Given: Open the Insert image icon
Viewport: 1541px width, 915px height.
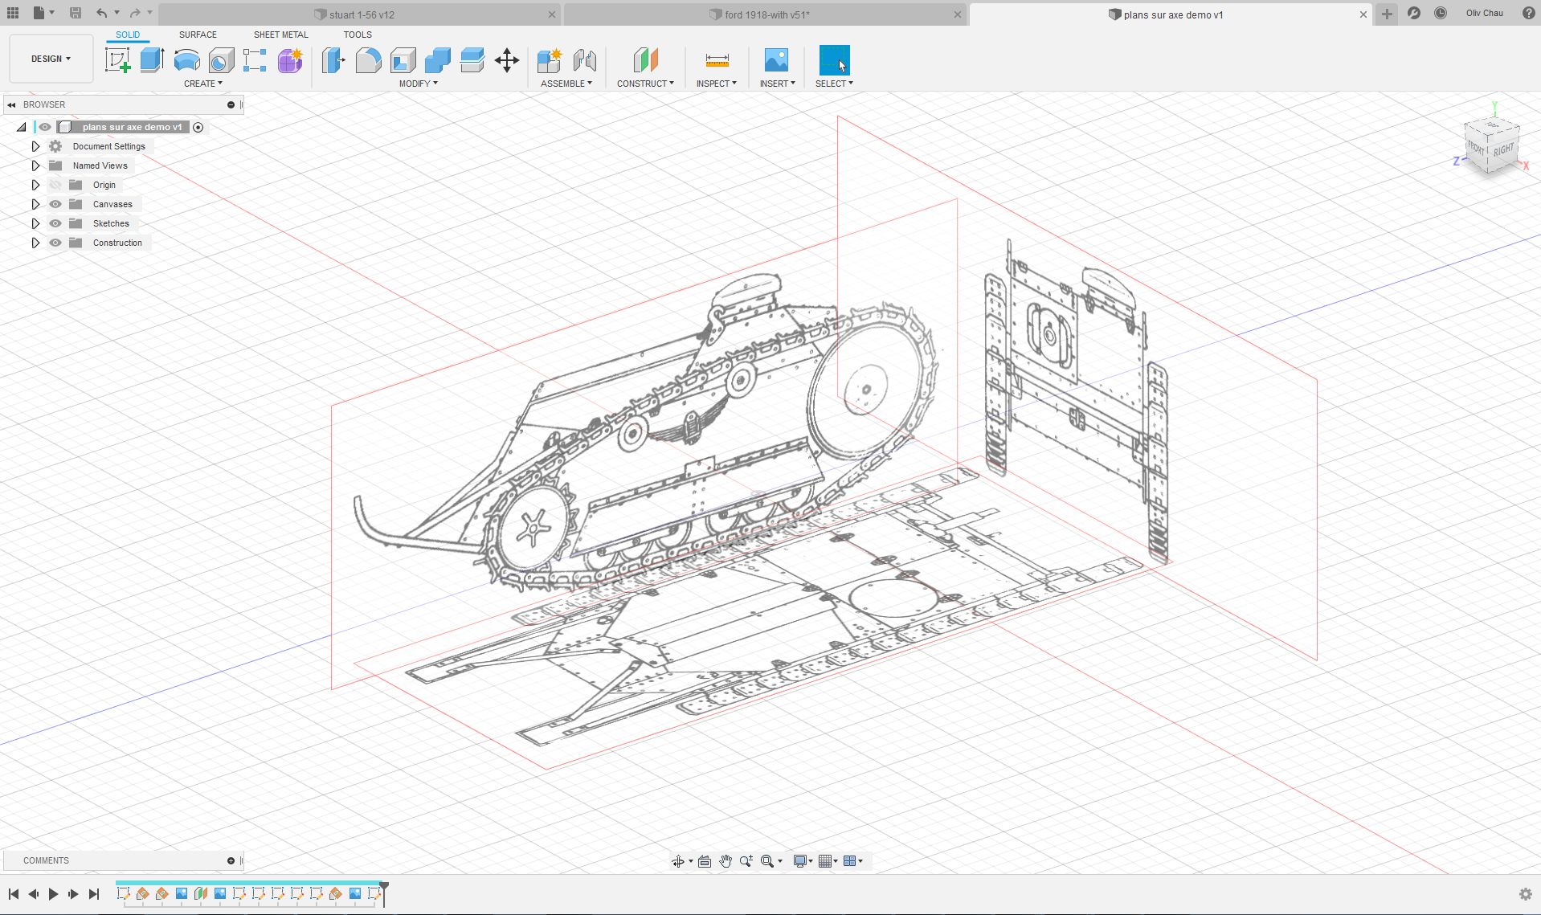Looking at the screenshot, I should (x=776, y=60).
